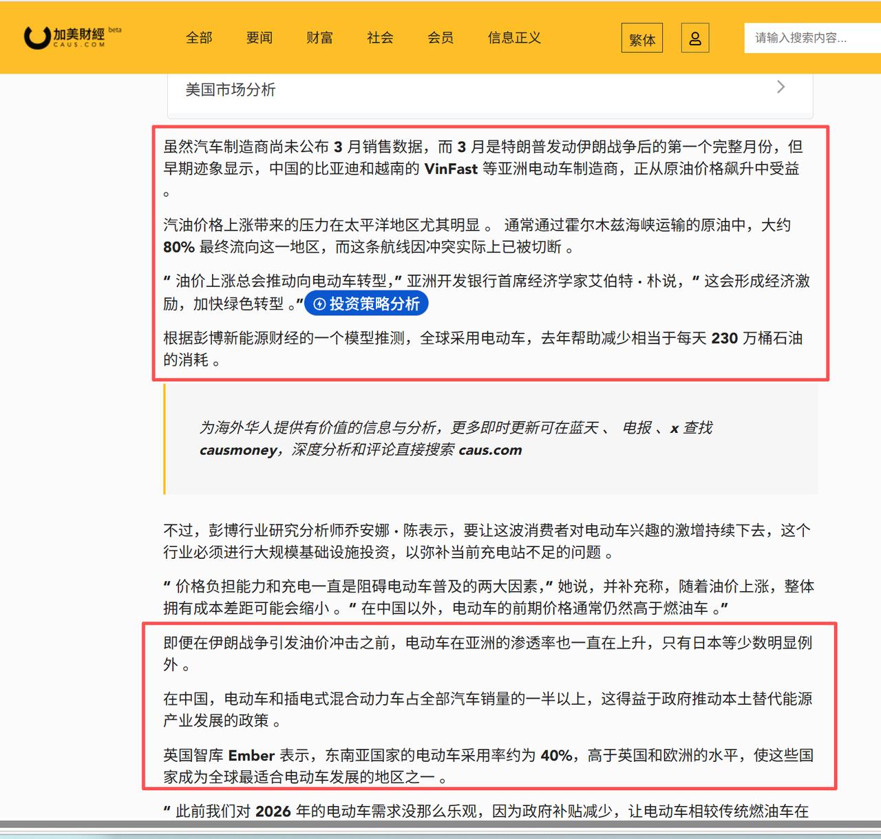Open the 要闻 news section
The width and height of the screenshot is (881, 839).
click(258, 39)
